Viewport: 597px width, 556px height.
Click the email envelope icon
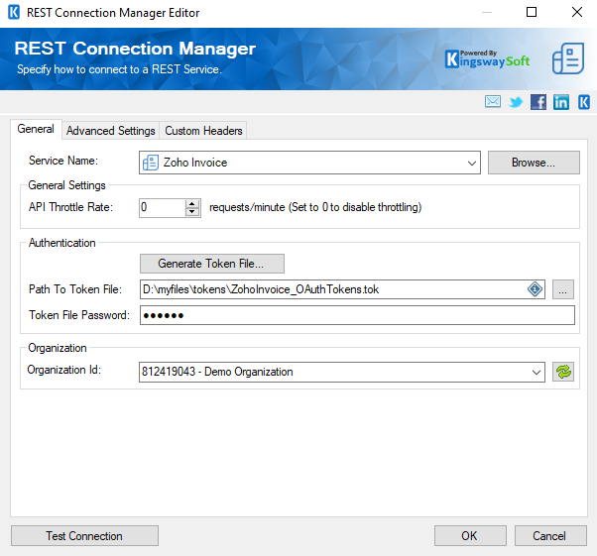pyautogui.click(x=493, y=102)
